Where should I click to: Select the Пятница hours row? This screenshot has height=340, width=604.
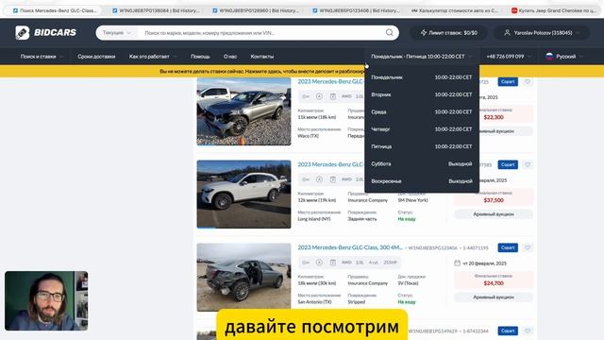(x=422, y=146)
